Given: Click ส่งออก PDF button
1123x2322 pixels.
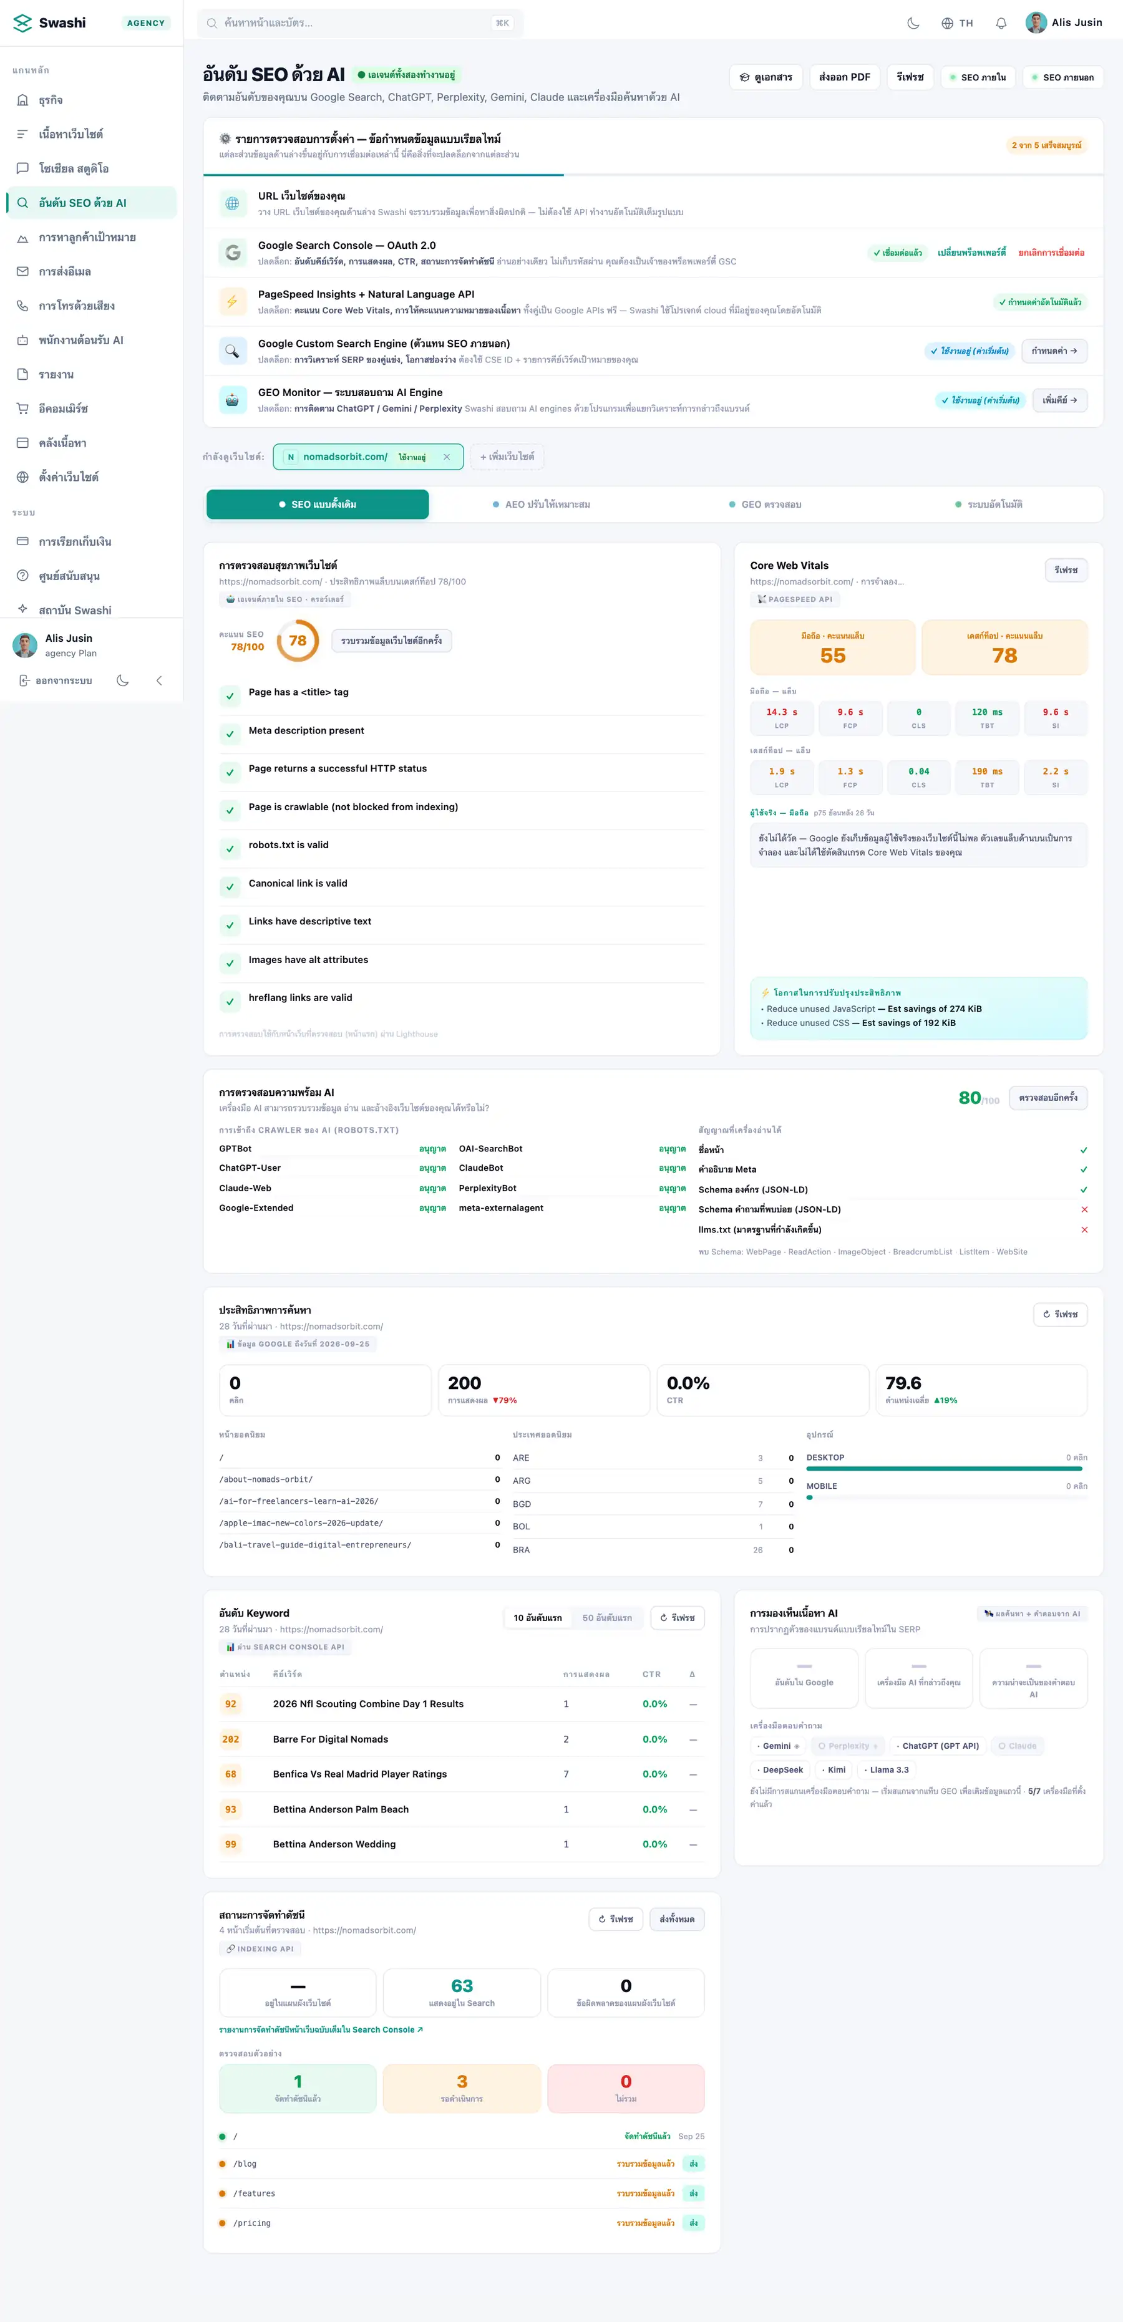Looking at the screenshot, I should [844, 77].
